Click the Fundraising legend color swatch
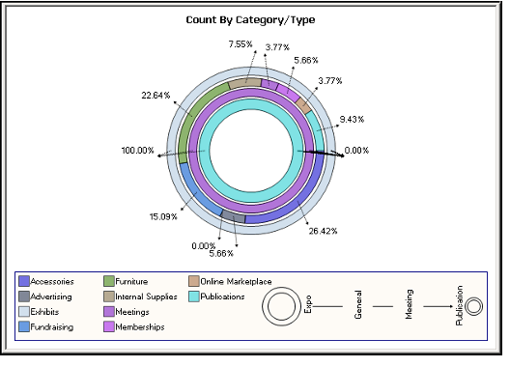 click(24, 326)
